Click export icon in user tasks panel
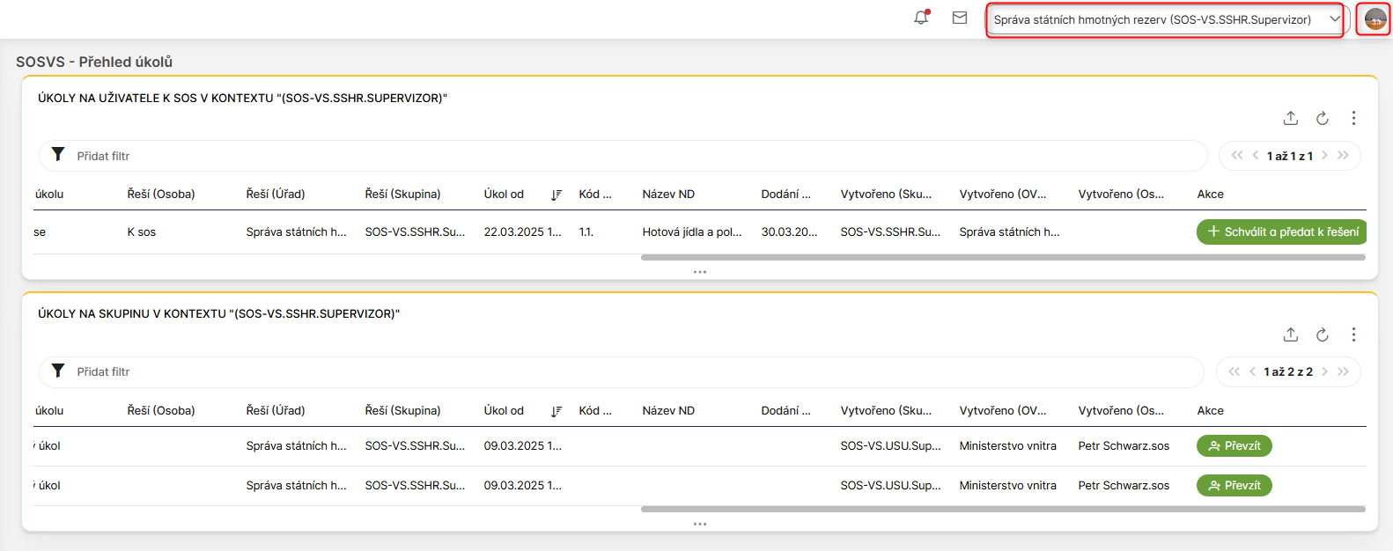 tap(1291, 118)
